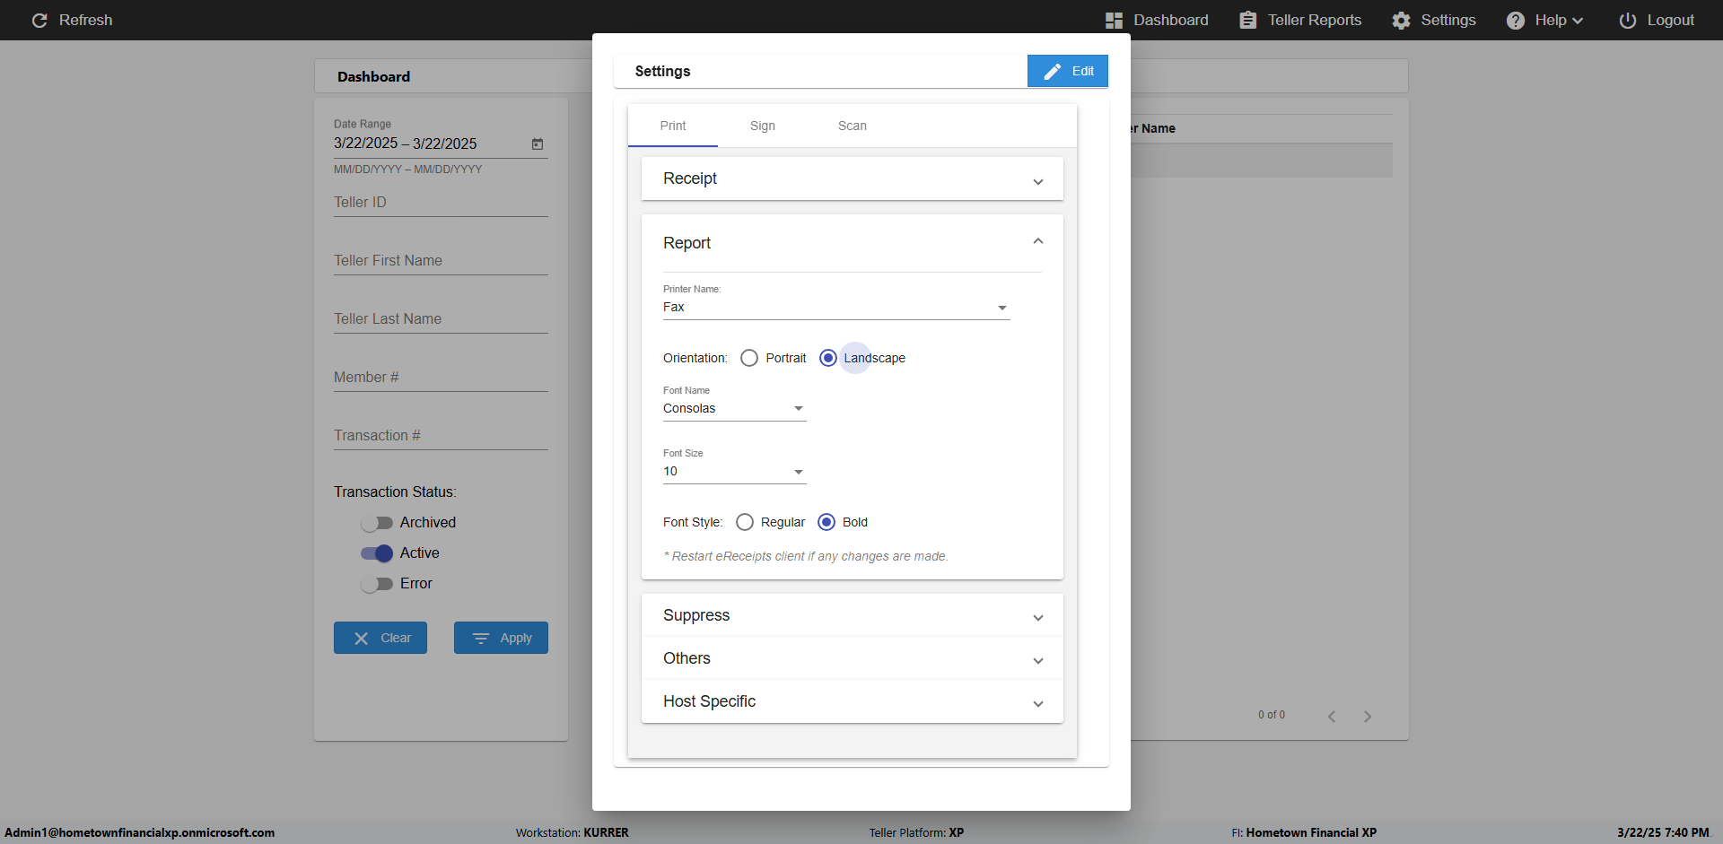The height and width of the screenshot is (844, 1723).
Task: Click the Refresh icon in the top bar
Action: [39, 20]
